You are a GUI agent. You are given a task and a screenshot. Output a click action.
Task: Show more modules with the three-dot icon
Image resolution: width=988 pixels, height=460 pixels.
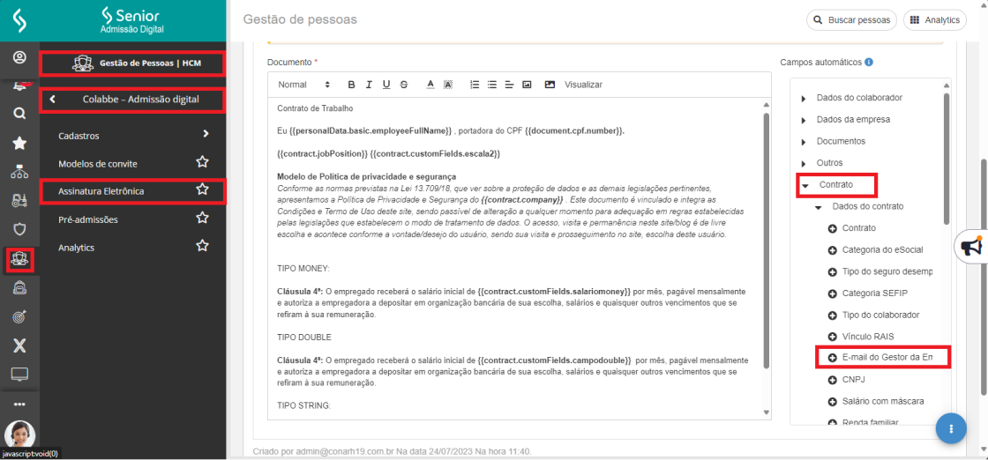(x=19, y=404)
